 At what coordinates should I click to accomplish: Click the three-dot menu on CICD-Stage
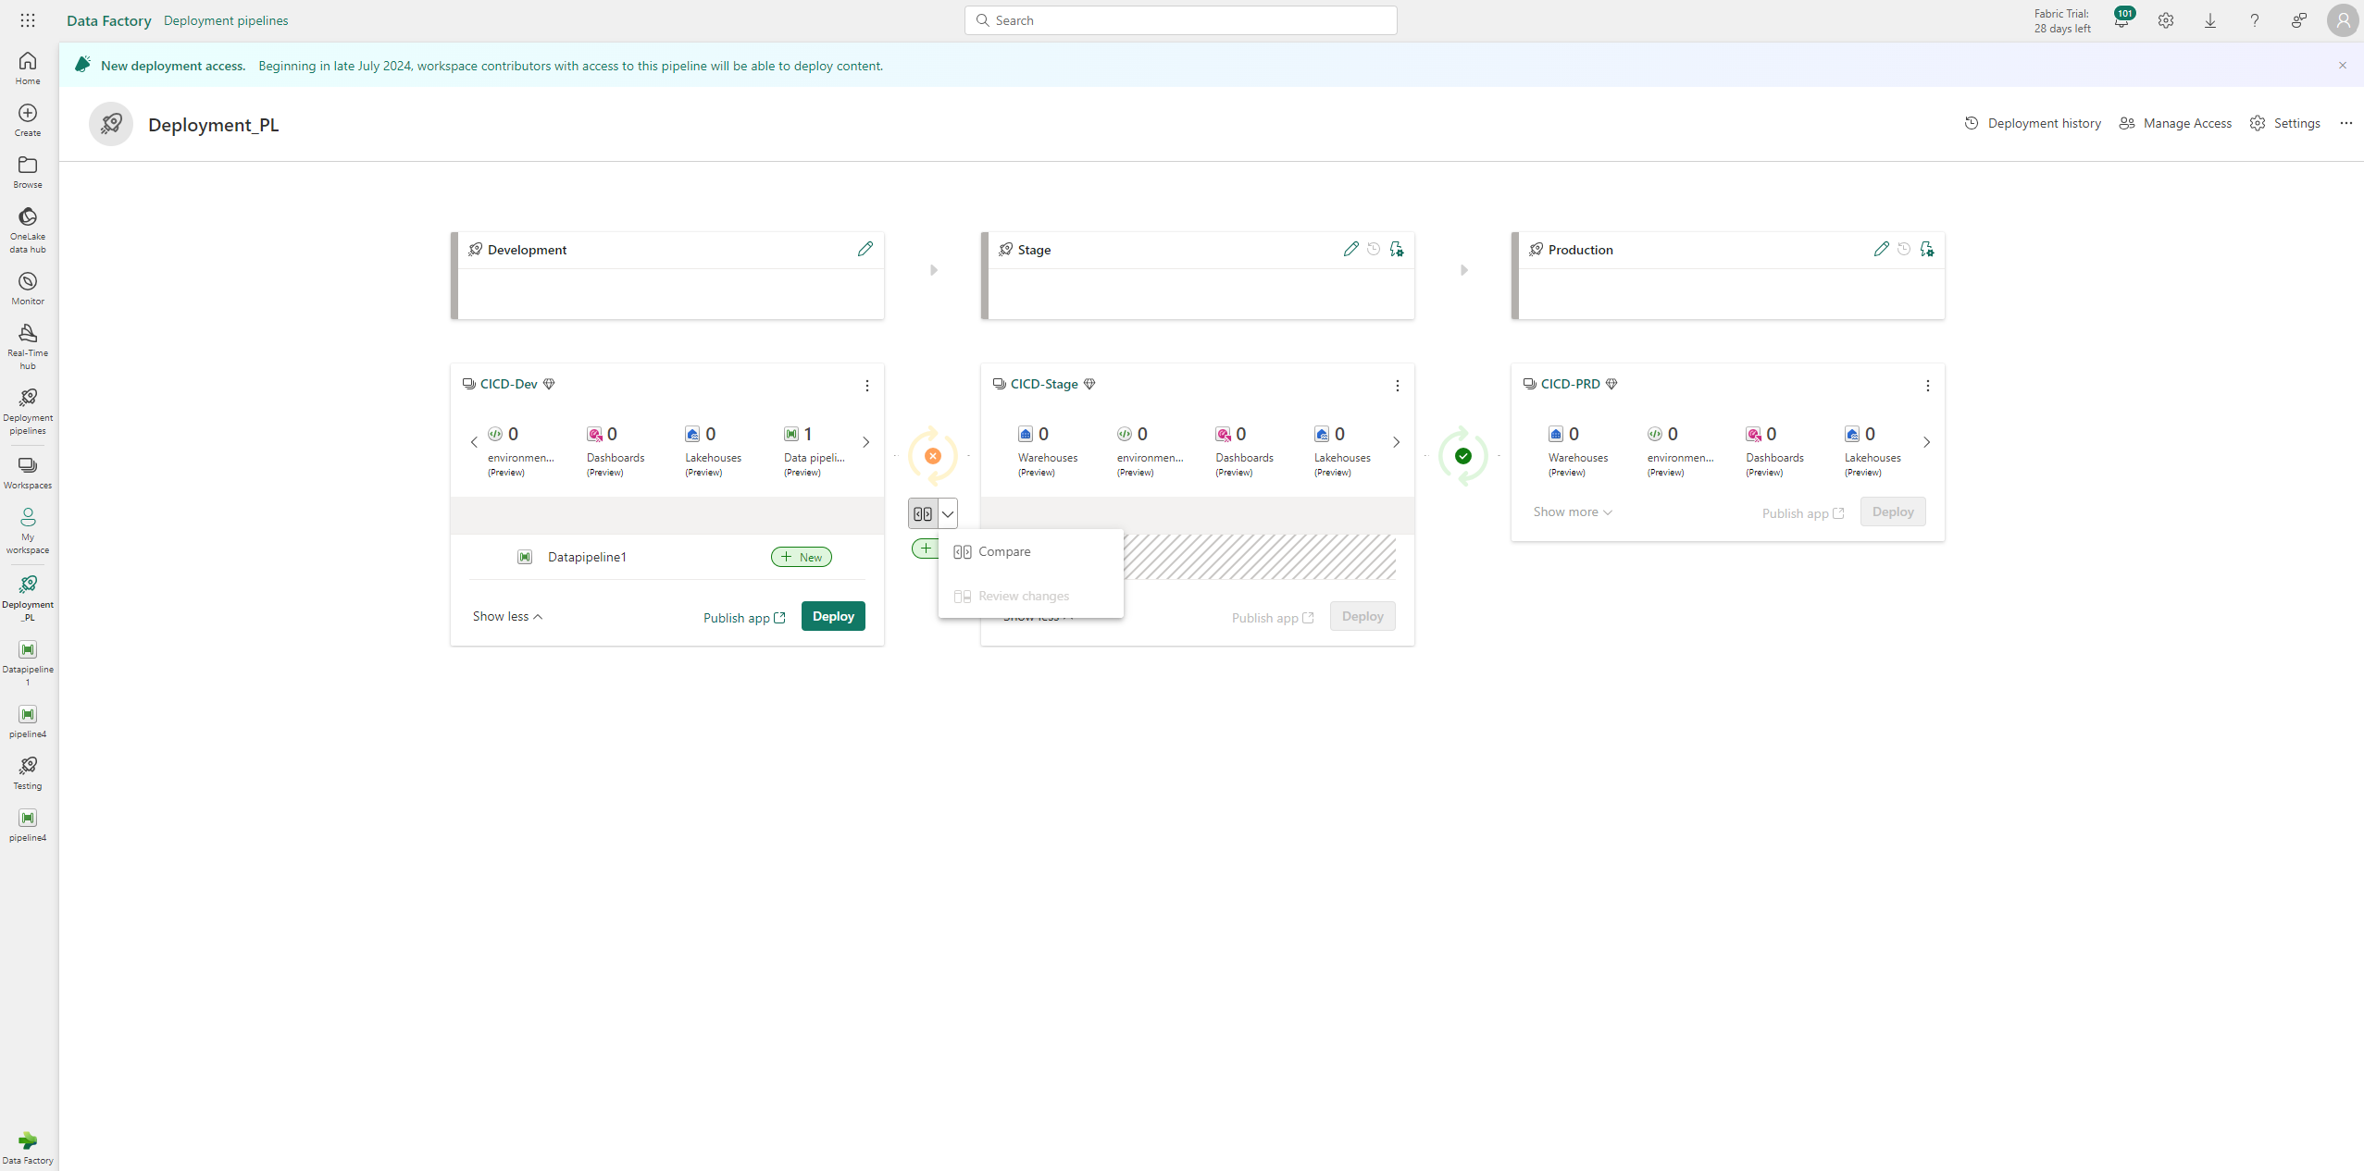click(1398, 386)
